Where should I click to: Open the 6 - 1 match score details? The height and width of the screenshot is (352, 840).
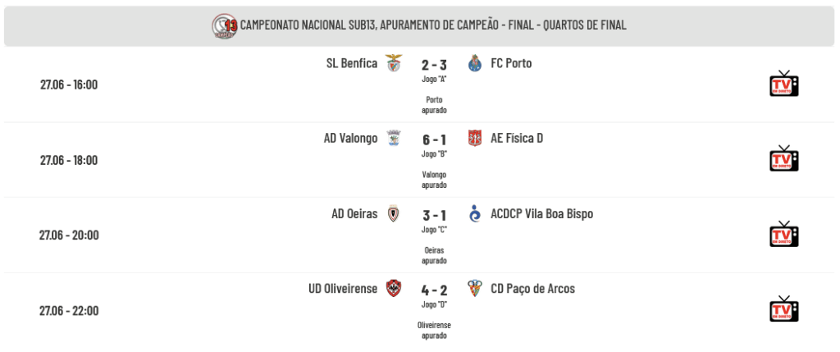pyautogui.click(x=434, y=139)
